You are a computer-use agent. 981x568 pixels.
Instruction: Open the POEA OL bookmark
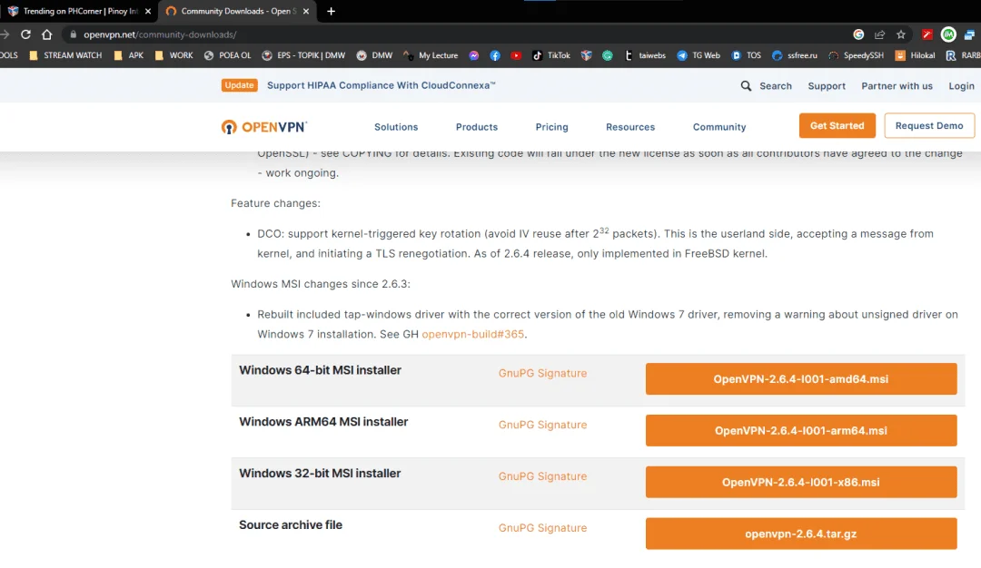pos(228,55)
